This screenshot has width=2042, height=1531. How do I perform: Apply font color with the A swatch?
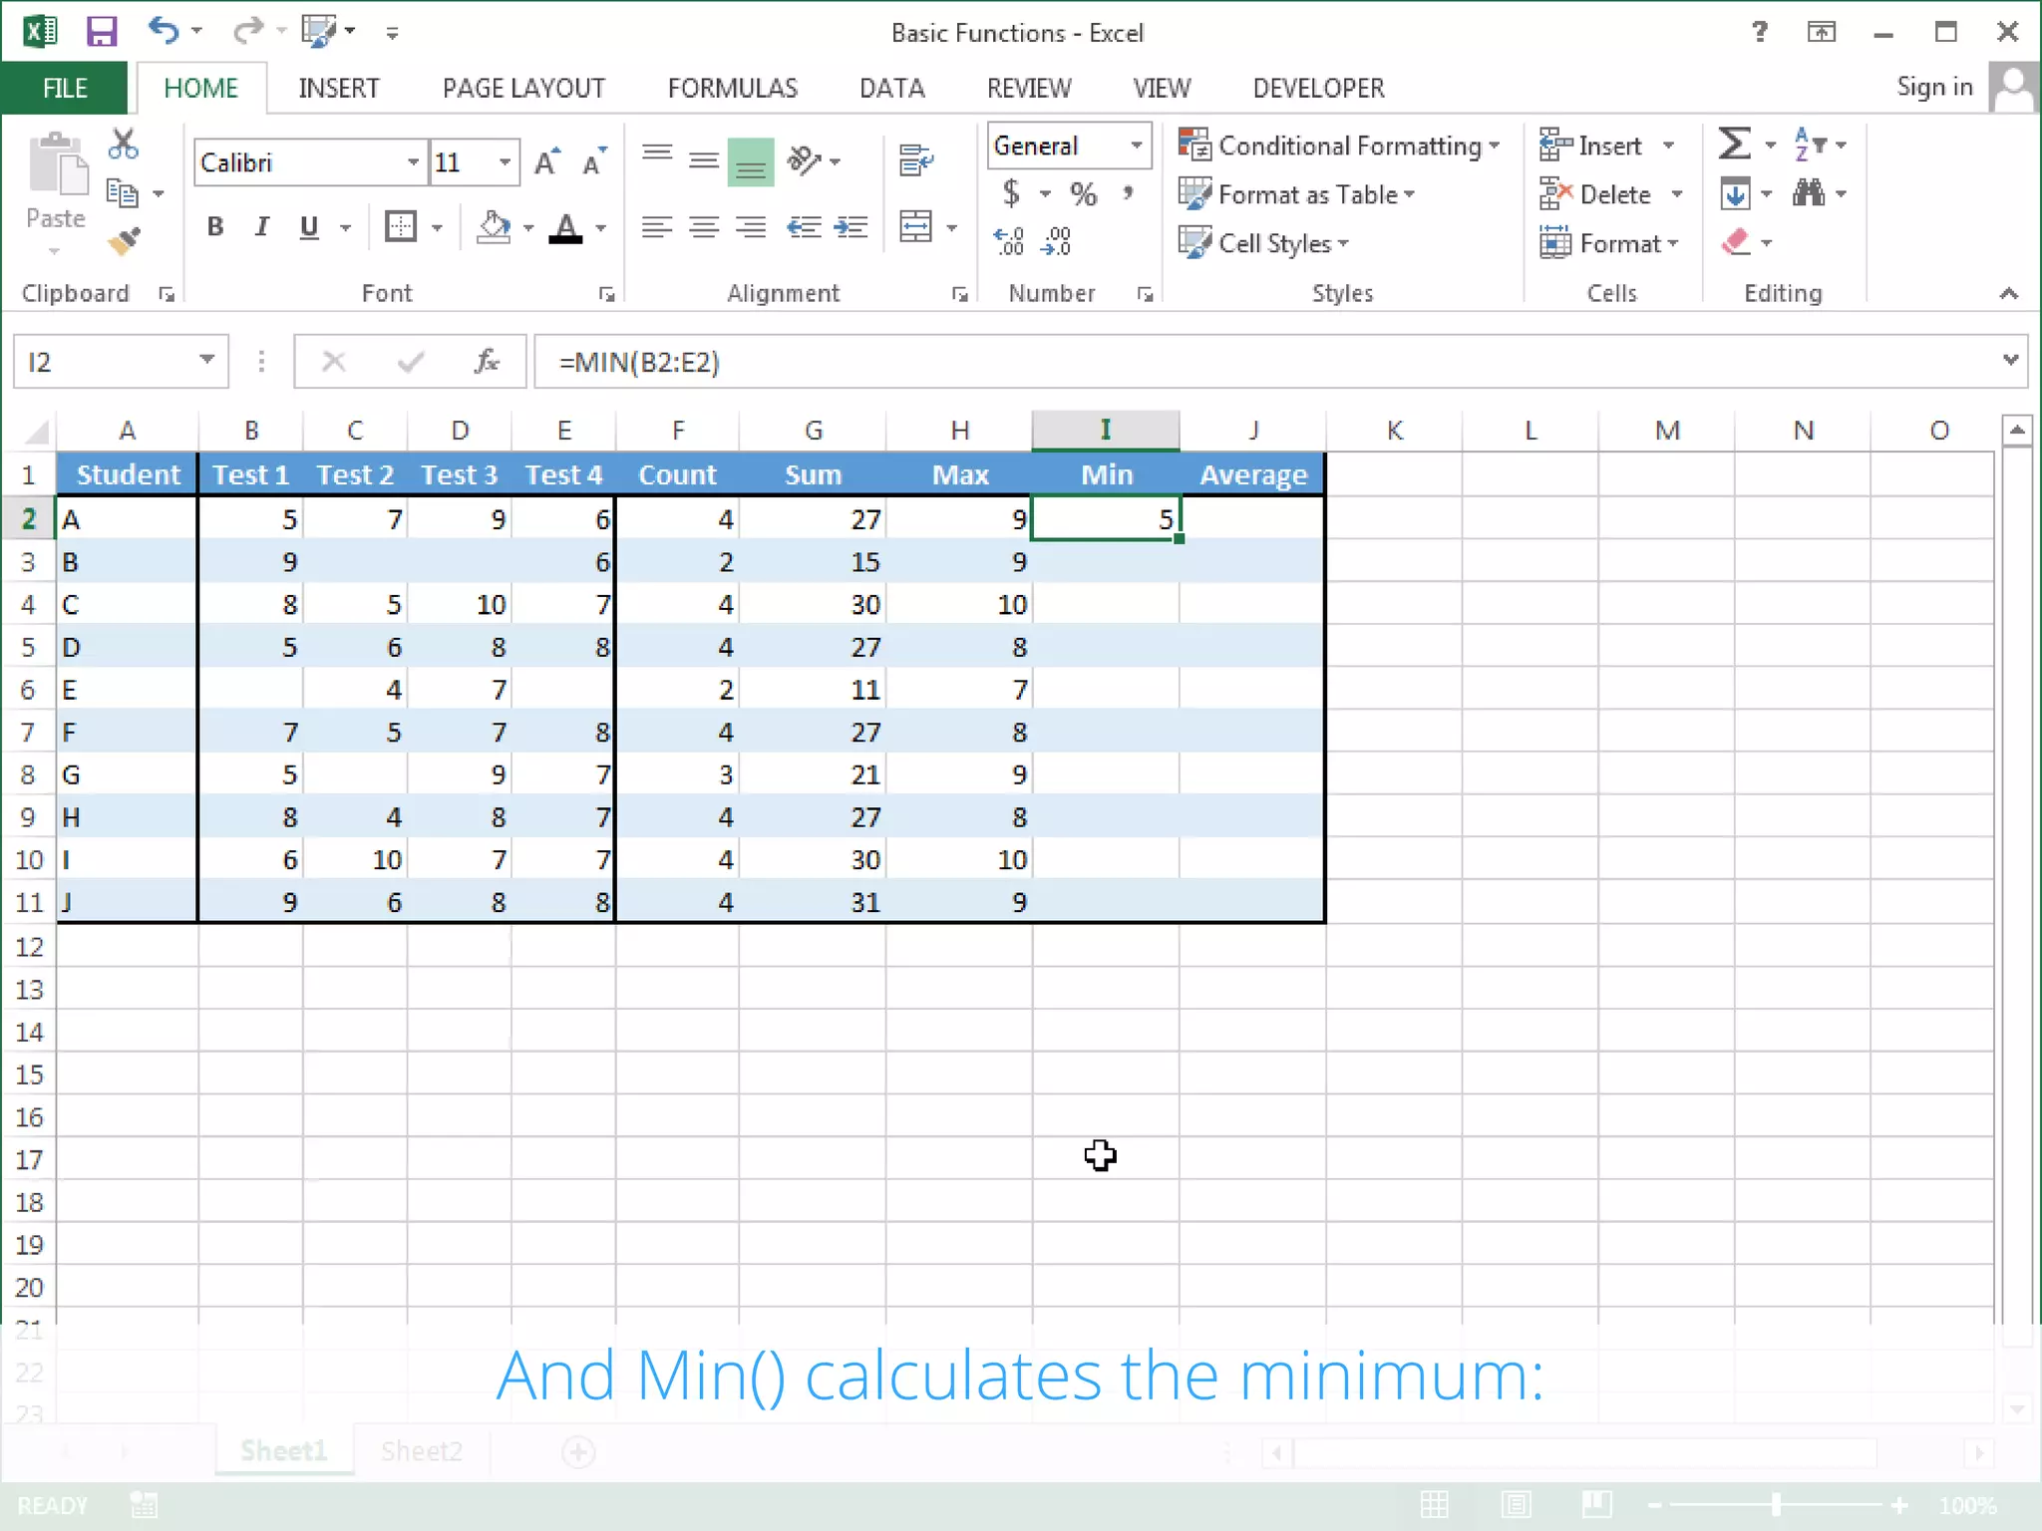click(566, 227)
